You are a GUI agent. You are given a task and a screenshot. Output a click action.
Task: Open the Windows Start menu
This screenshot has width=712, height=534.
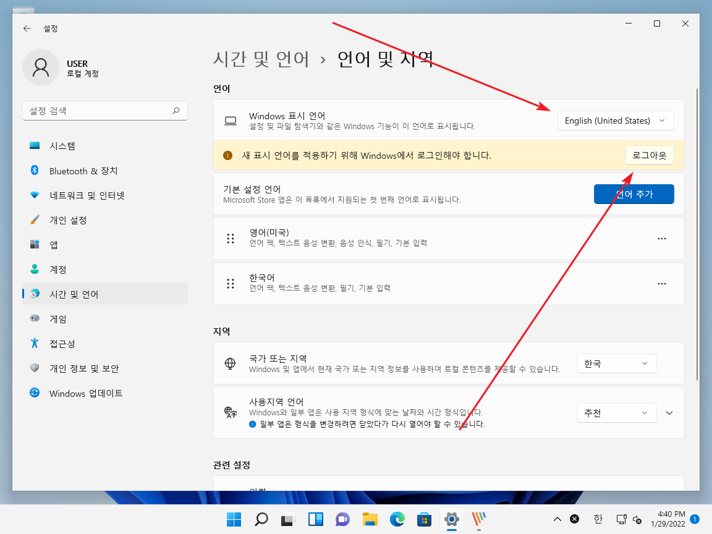(x=234, y=519)
